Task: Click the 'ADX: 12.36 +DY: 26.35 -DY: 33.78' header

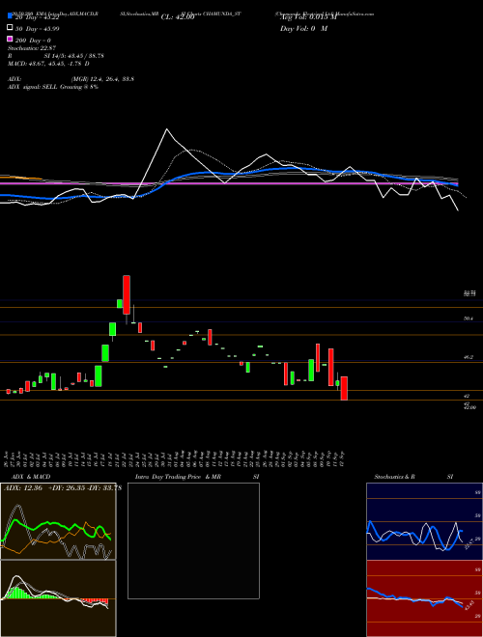Action: pyautogui.click(x=63, y=488)
